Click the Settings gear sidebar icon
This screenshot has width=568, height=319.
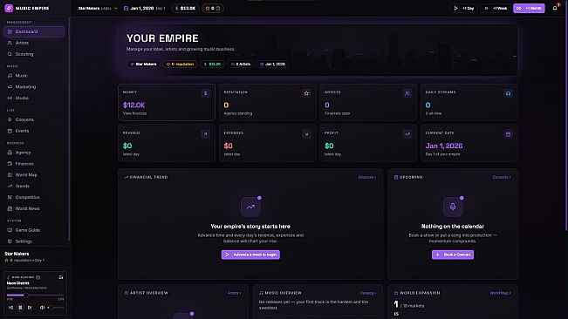[x=10, y=241]
